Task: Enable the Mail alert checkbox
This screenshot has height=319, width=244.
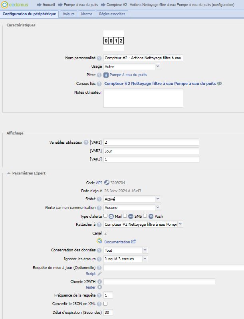Action: [105, 216]
